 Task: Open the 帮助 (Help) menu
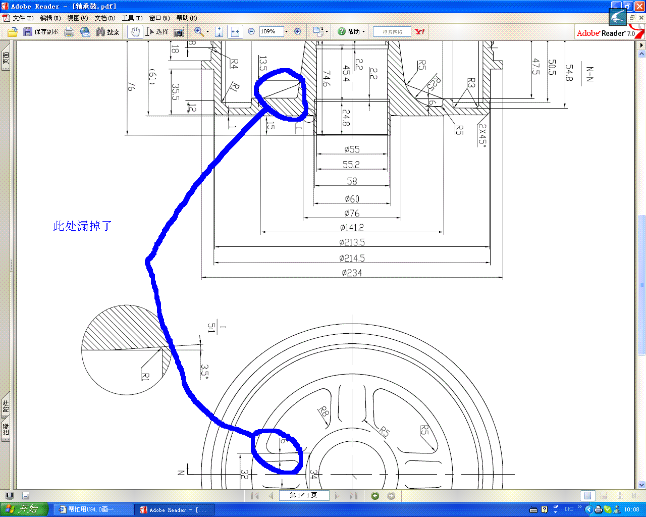(x=186, y=18)
